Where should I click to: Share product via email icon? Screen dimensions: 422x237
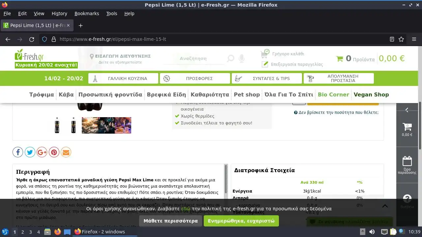point(66,152)
